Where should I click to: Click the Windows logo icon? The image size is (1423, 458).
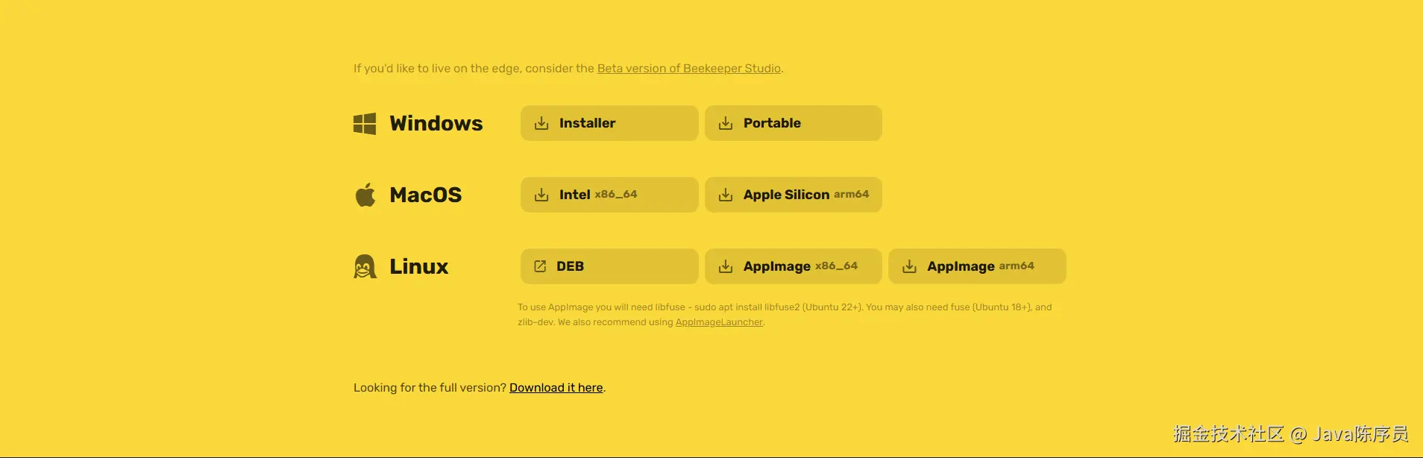[365, 124]
